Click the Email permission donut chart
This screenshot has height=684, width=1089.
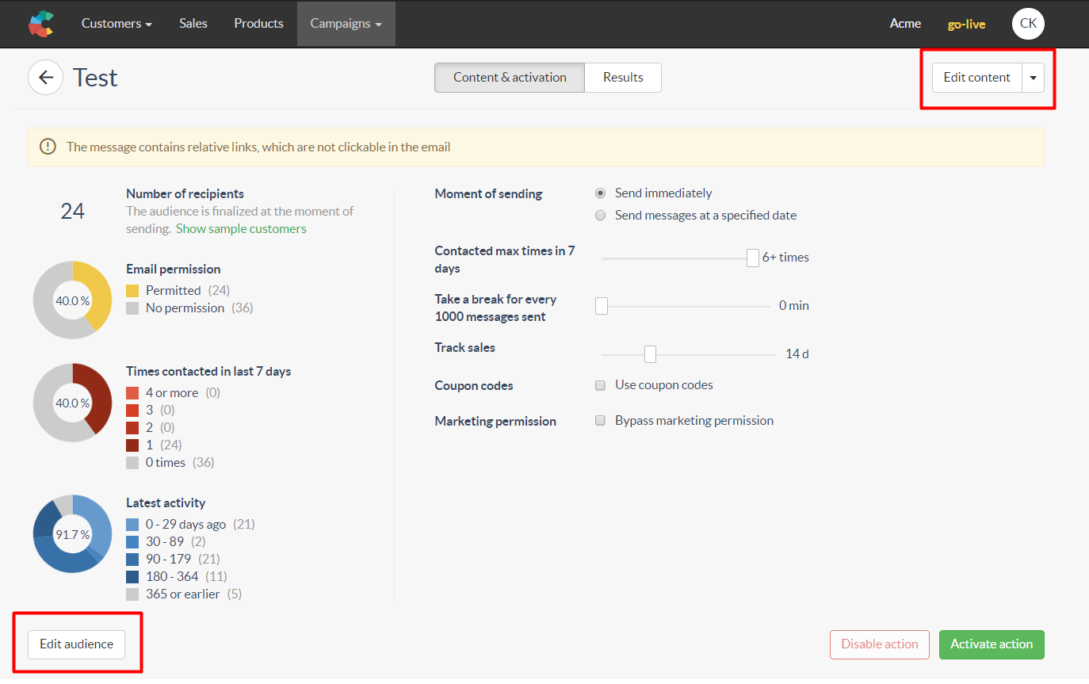tap(73, 300)
